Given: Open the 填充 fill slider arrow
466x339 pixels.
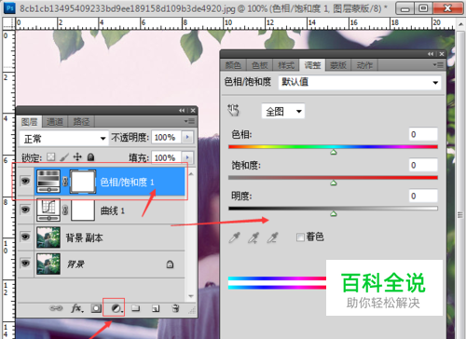Looking at the screenshot, I should point(187,157).
